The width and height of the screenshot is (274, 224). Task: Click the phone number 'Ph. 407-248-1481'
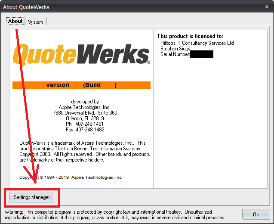point(85,124)
